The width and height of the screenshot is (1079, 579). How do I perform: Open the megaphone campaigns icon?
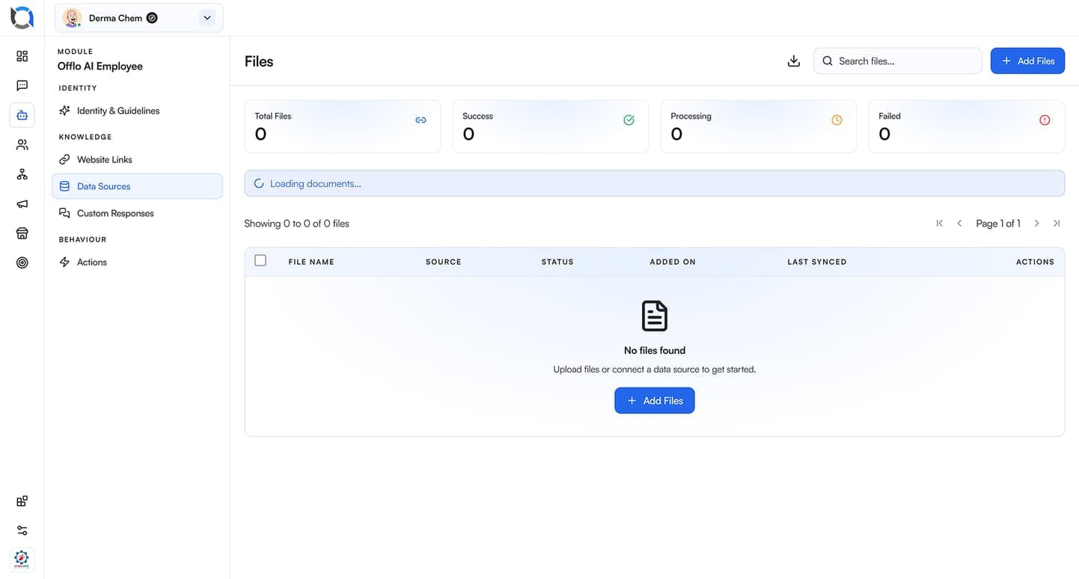[22, 203]
